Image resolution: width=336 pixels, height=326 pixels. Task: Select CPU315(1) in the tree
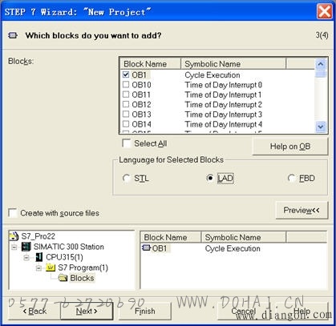(x=64, y=257)
